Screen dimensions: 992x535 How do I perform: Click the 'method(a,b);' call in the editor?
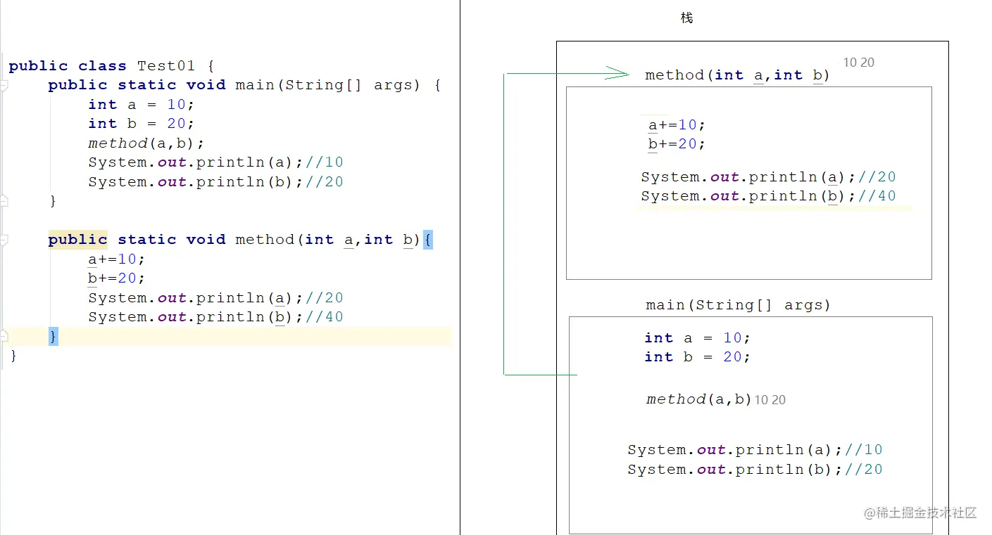pyautogui.click(x=146, y=143)
